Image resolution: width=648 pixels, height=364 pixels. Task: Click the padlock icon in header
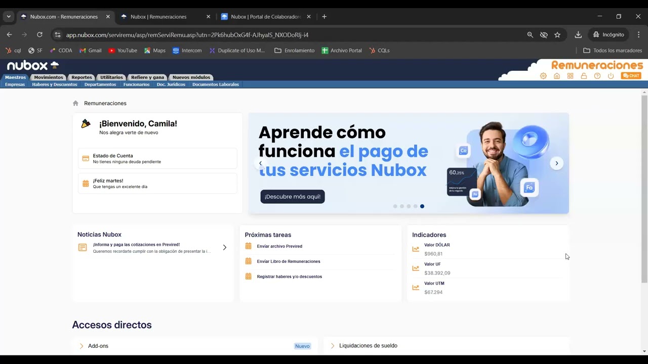(584, 76)
